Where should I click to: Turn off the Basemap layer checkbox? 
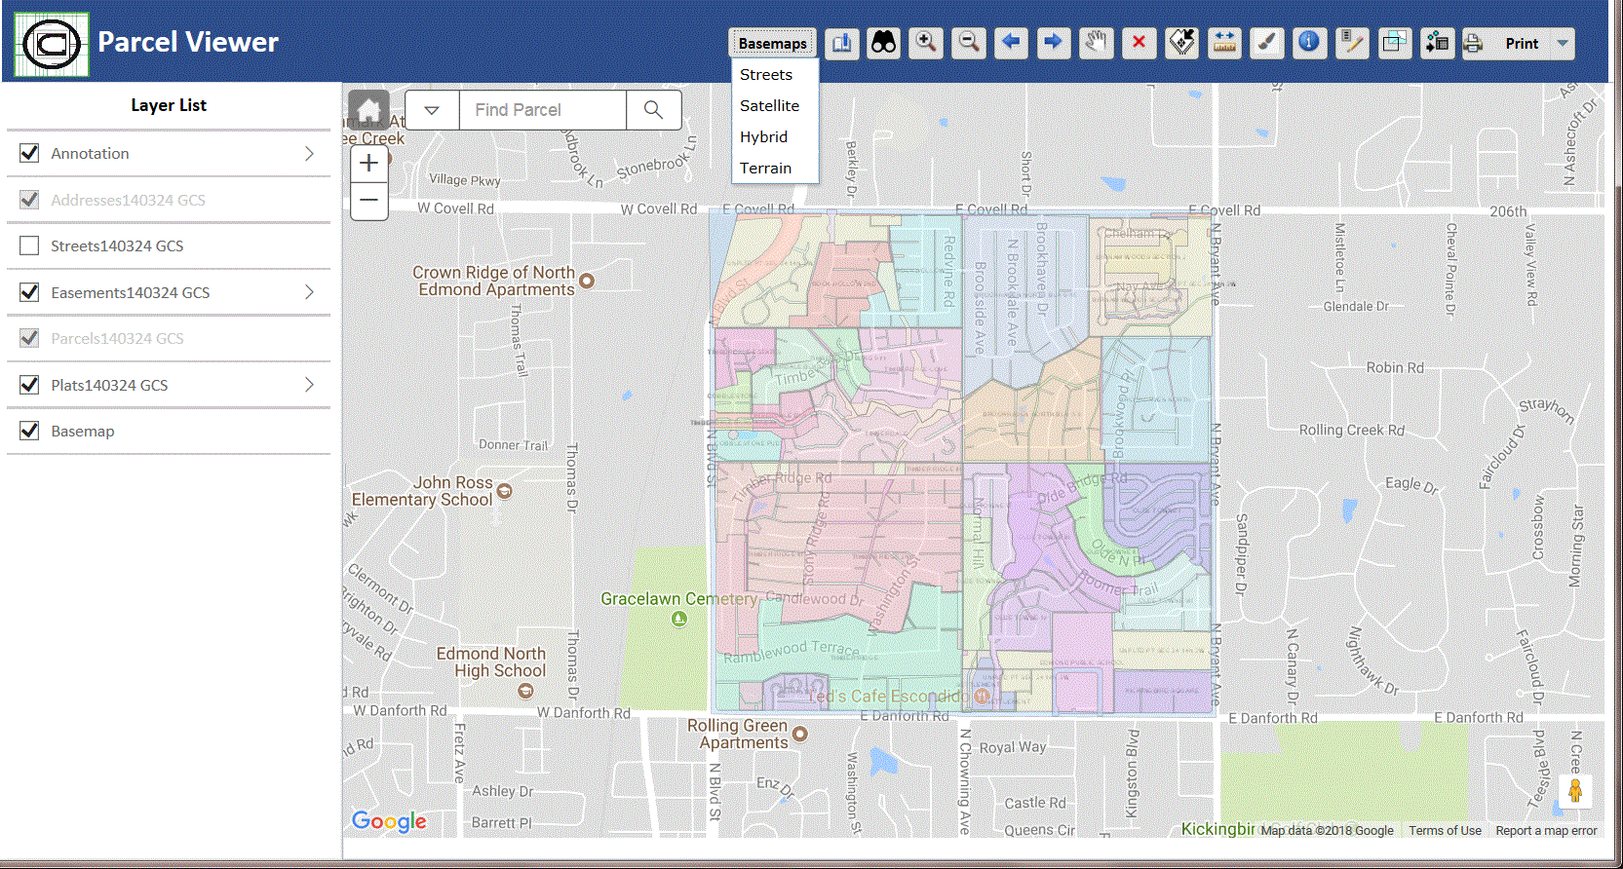point(29,431)
